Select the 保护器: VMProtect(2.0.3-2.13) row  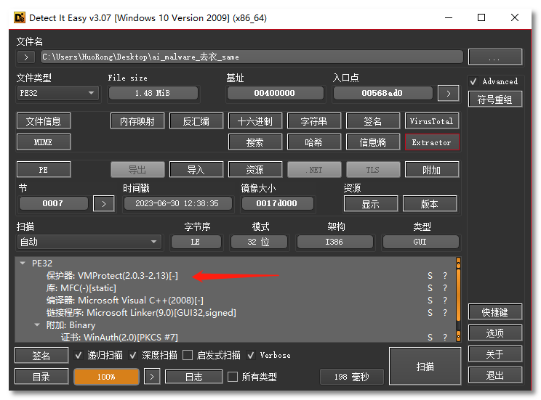(x=236, y=276)
